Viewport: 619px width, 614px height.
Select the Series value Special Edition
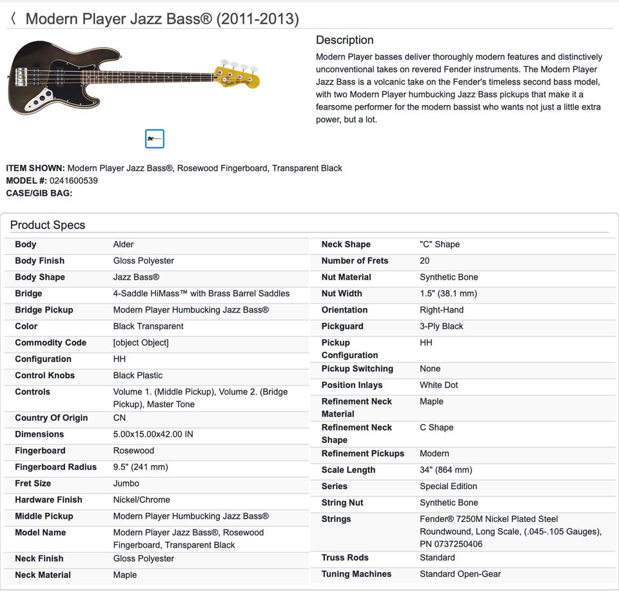click(448, 486)
